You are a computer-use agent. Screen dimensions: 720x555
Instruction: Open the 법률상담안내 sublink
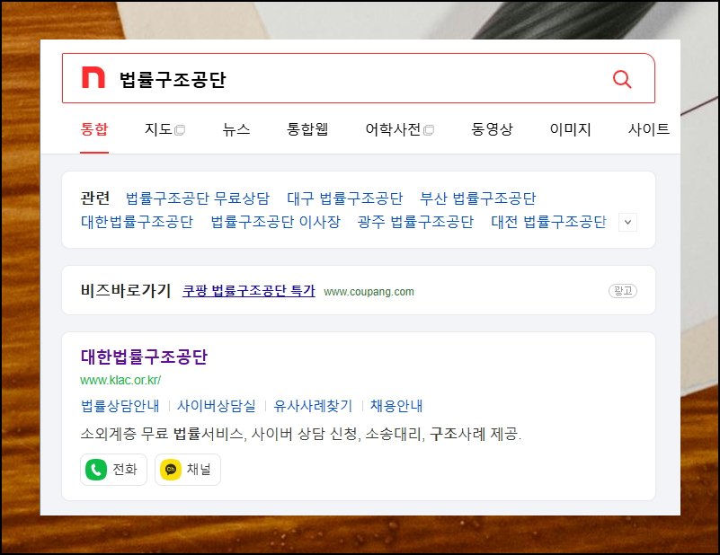120,406
